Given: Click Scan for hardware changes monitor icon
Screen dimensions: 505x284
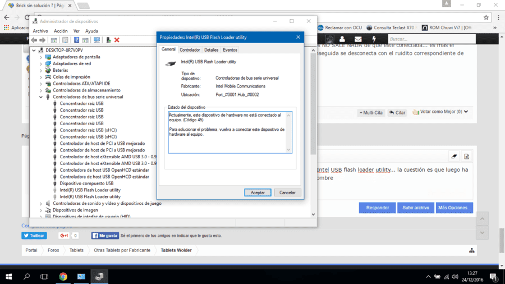Looking at the screenshot, I should 97,40.
